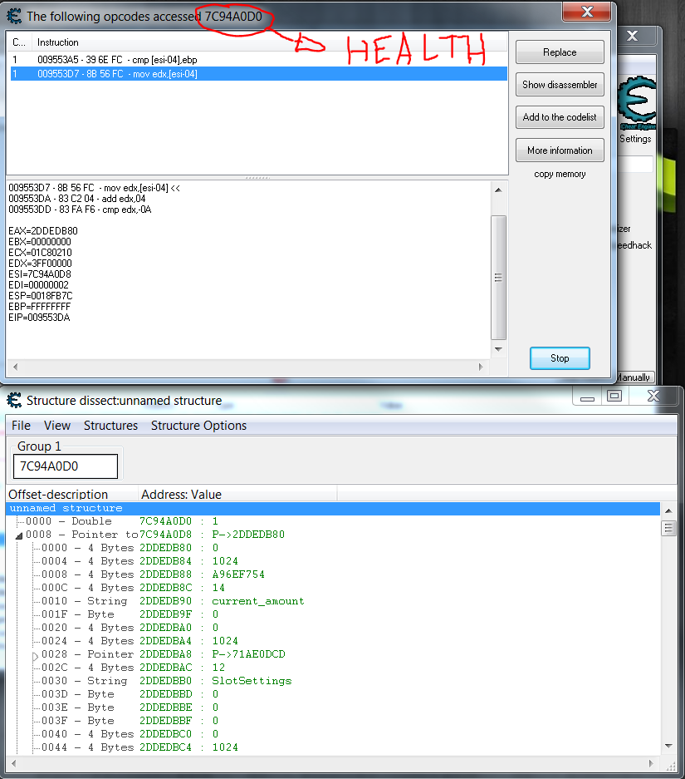Viewport: 685px width, 779px height.
Task: Collapse the 0008 Pointer tree node
Action: tap(19, 535)
